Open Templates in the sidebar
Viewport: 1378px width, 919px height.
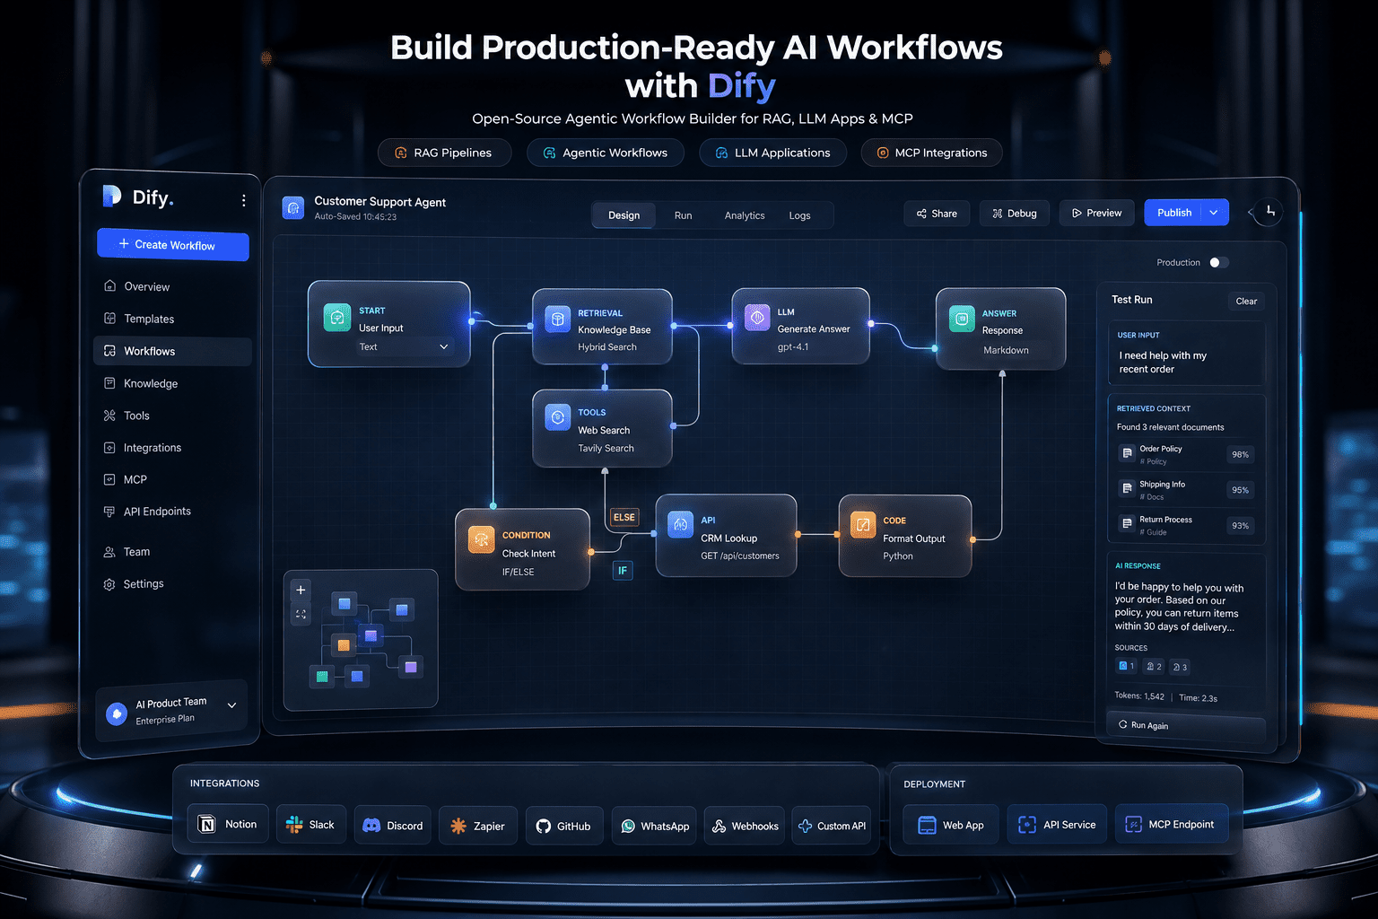point(172,319)
